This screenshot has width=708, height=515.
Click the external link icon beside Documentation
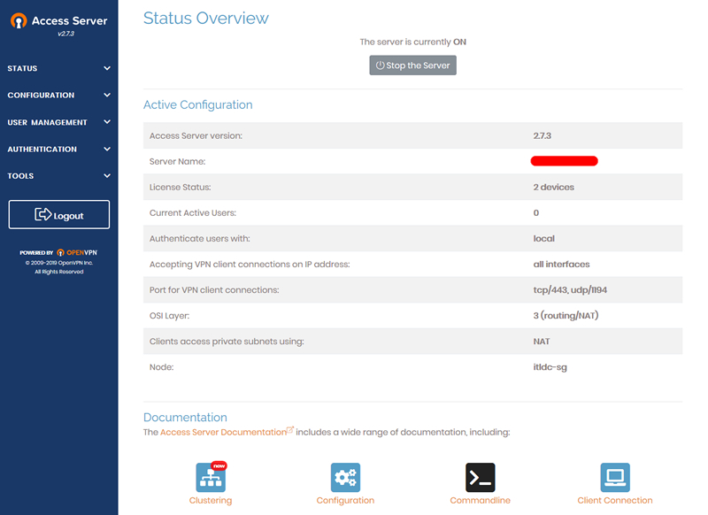(290, 431)
